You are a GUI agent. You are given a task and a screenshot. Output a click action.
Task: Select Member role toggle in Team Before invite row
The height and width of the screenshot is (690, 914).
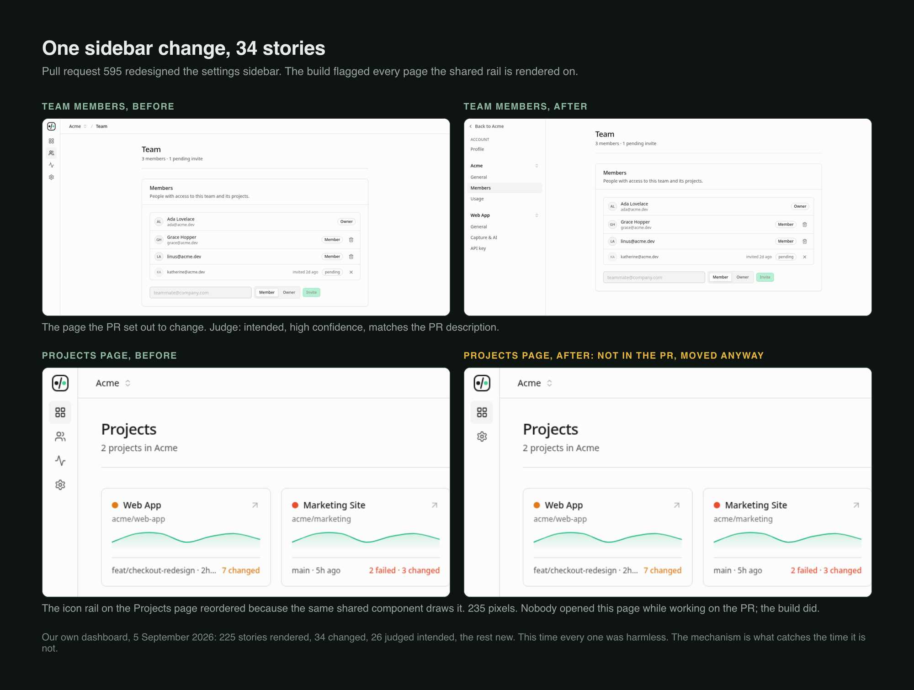pos(267,293)
